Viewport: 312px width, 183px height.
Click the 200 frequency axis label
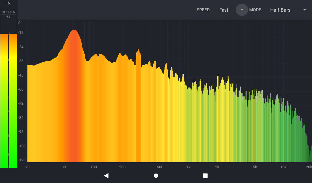tap(122, 167)
